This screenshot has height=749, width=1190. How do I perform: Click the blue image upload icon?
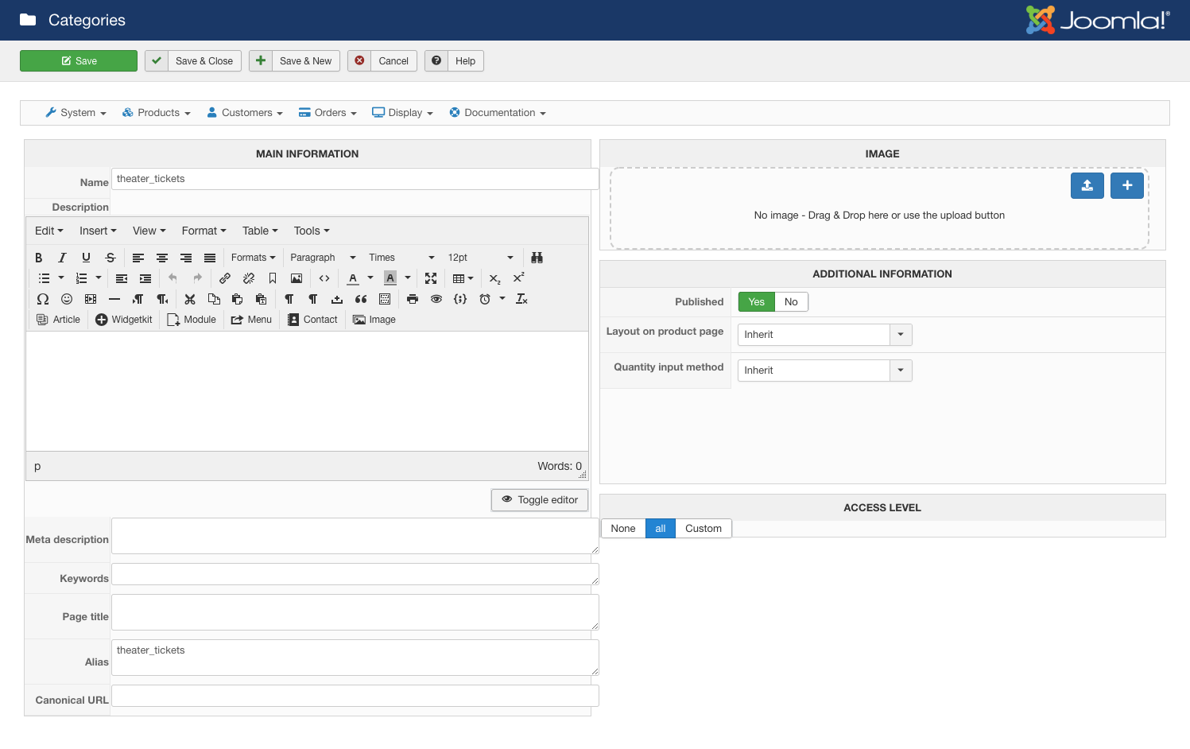[x=1087, y=185]
